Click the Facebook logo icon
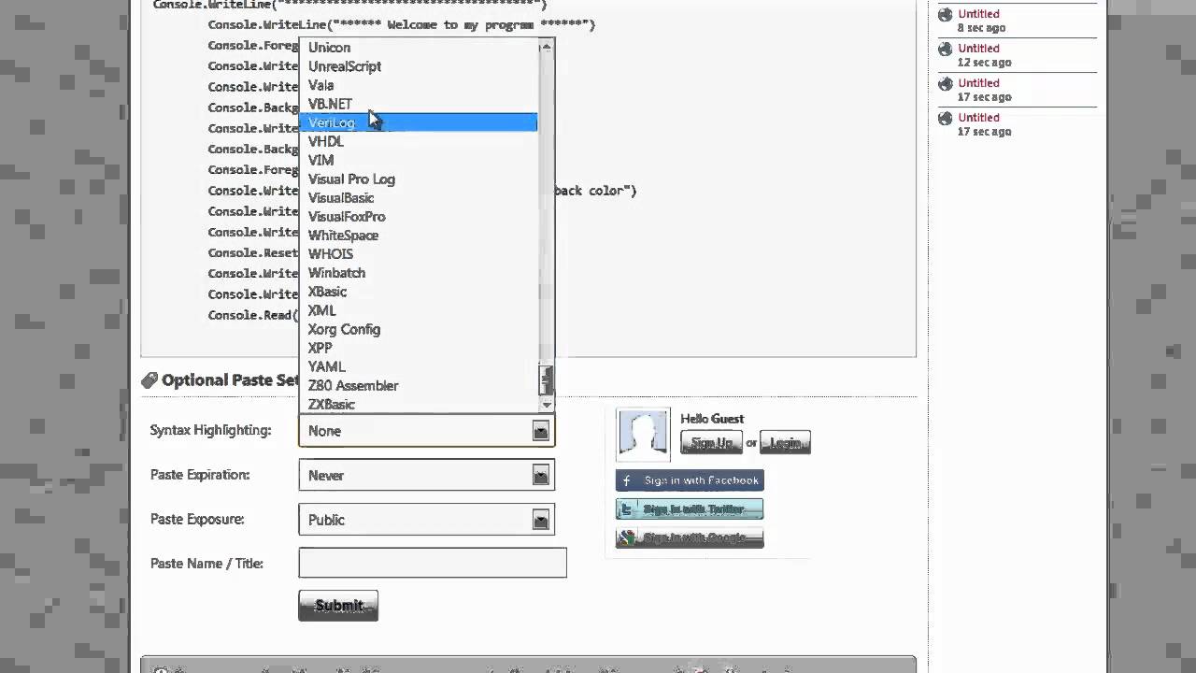The width and height of the screenshot is (1196, 673). (x=627, y=480)
